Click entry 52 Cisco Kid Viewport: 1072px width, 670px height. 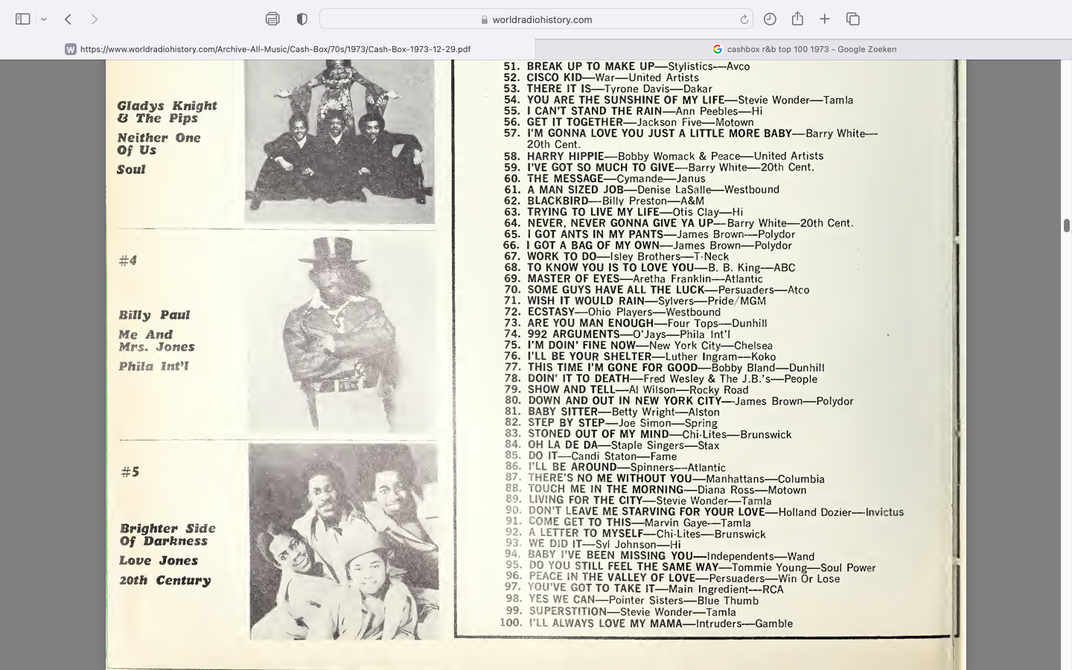[x=601, y=77]
